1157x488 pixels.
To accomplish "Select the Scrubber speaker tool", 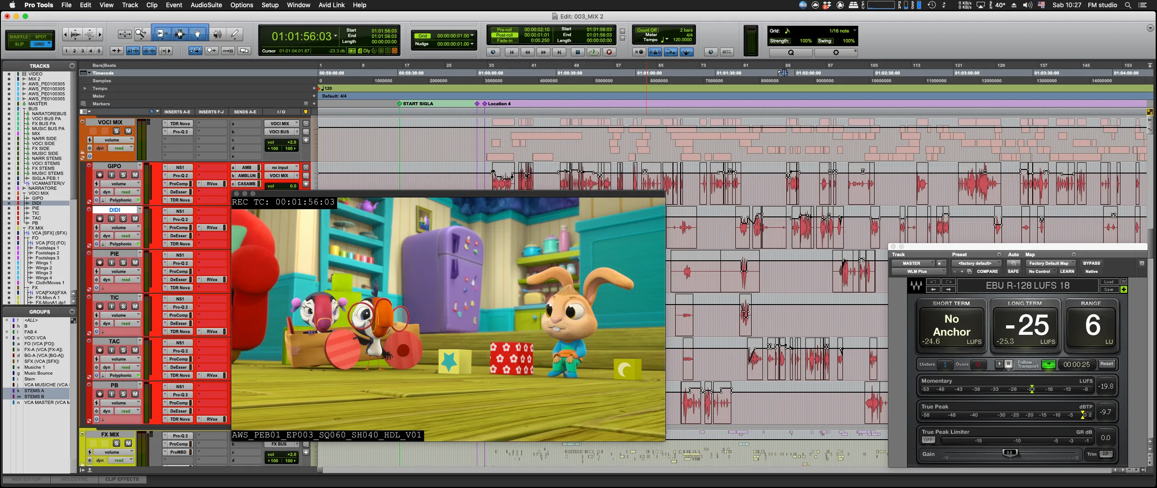I will (217, 34).
